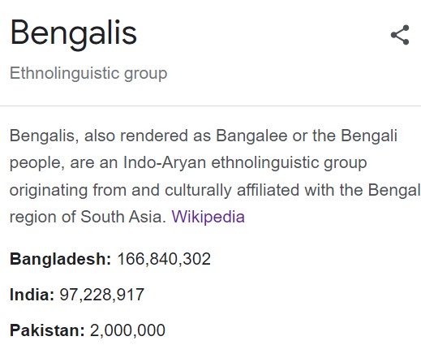Click the word Indo-Aryan in the description
The image size is (421, 358).
click(x=165, y=162)
